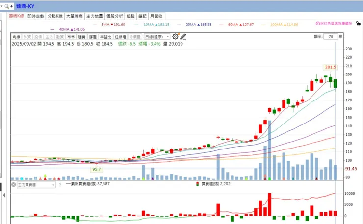
Task: Click the 漲跌 -6.5 change value
Action: coord(127,44)
